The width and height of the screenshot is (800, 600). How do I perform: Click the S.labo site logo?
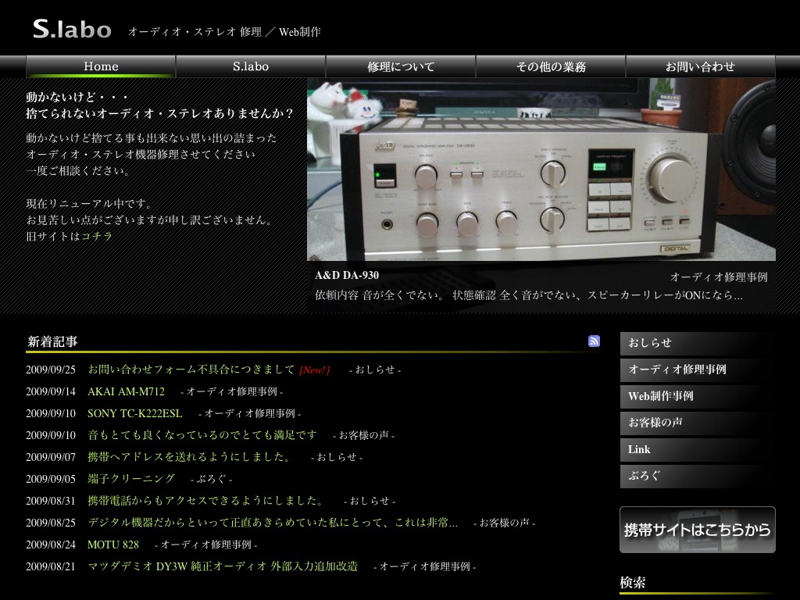tap(72, 30)
